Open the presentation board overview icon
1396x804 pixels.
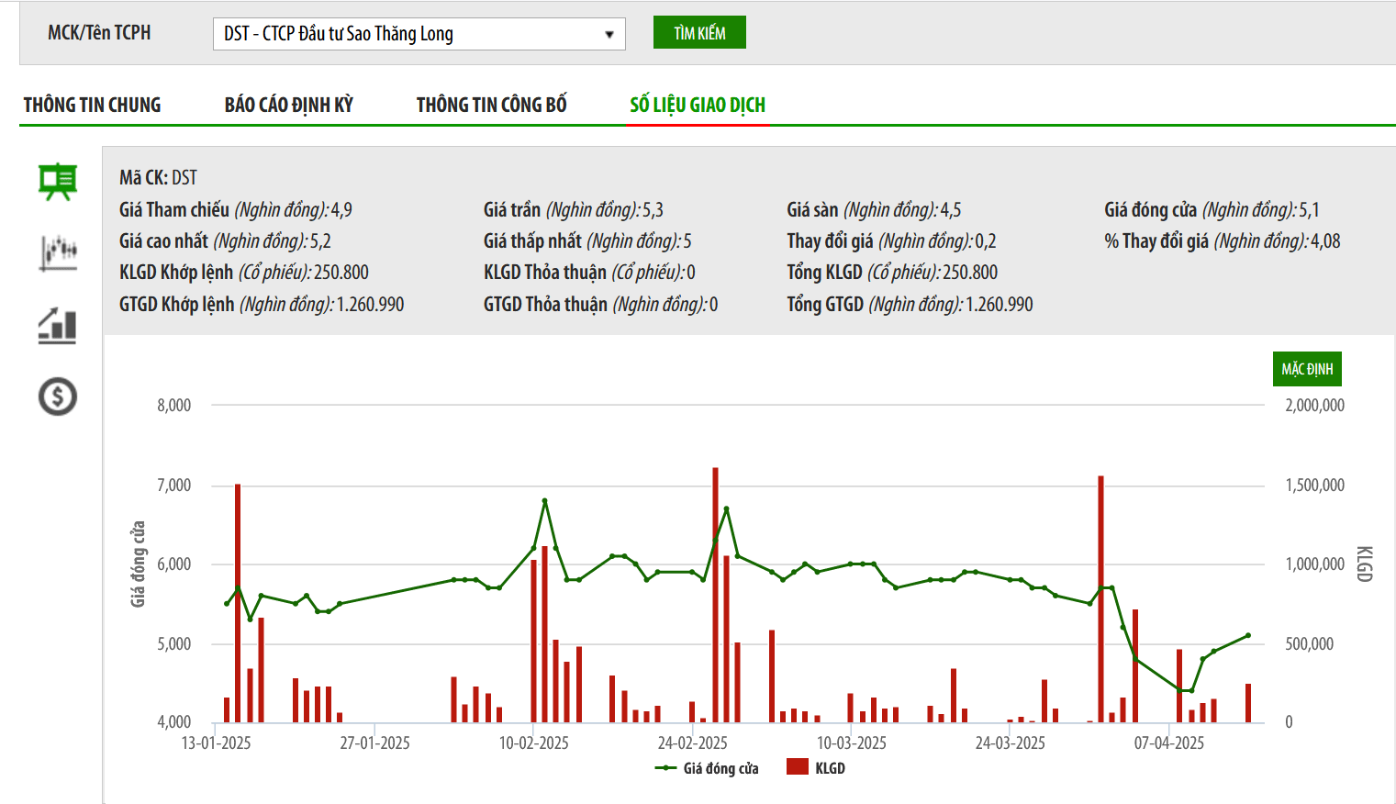pyautogui.click(x=58, y=181)
